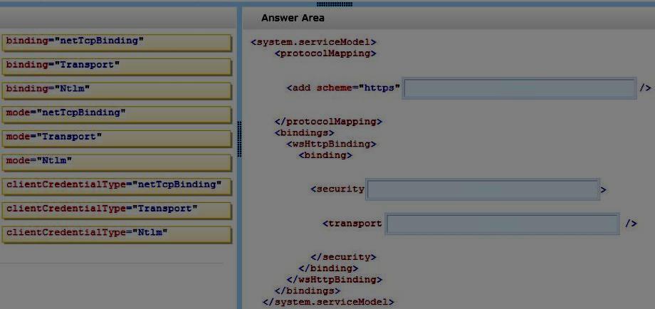Click the vertical splitter grip between the panes
This screenshot has width=655, height=309.
point(239,139)
